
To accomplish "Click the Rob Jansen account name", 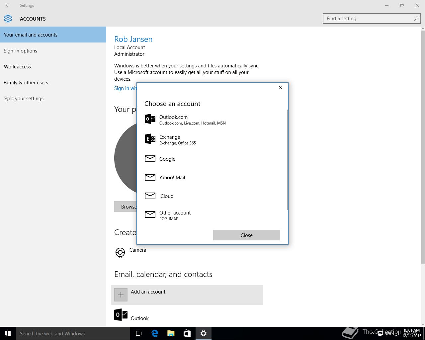I will click(x=133, y=39).
